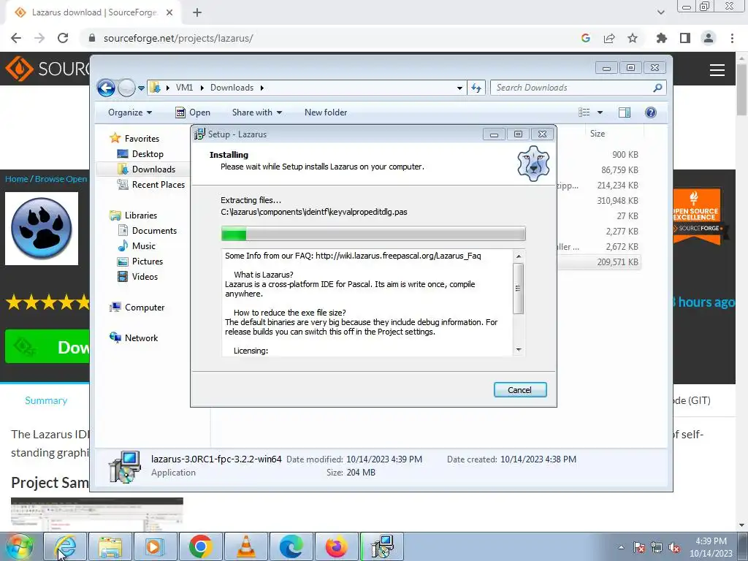Open SourceForge hamburger menu
Viewport: 748px width, 561px height.
(717, 70)
